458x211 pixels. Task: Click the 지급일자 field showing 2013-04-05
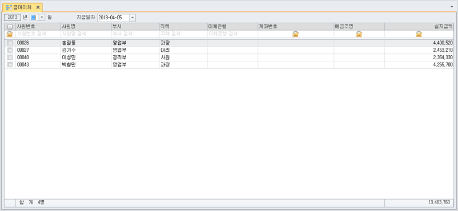pos(113,18)
